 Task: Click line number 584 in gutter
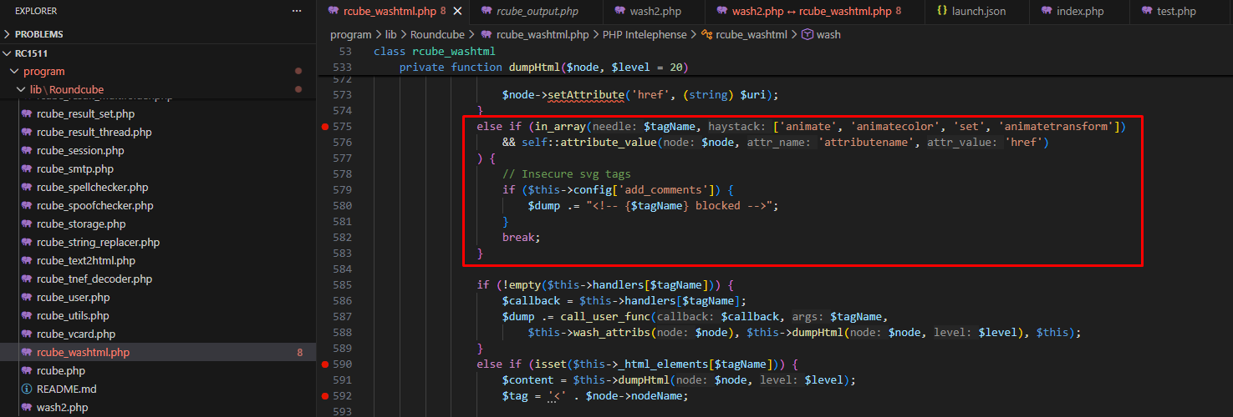pyautogui.click(x=342, y=269)
